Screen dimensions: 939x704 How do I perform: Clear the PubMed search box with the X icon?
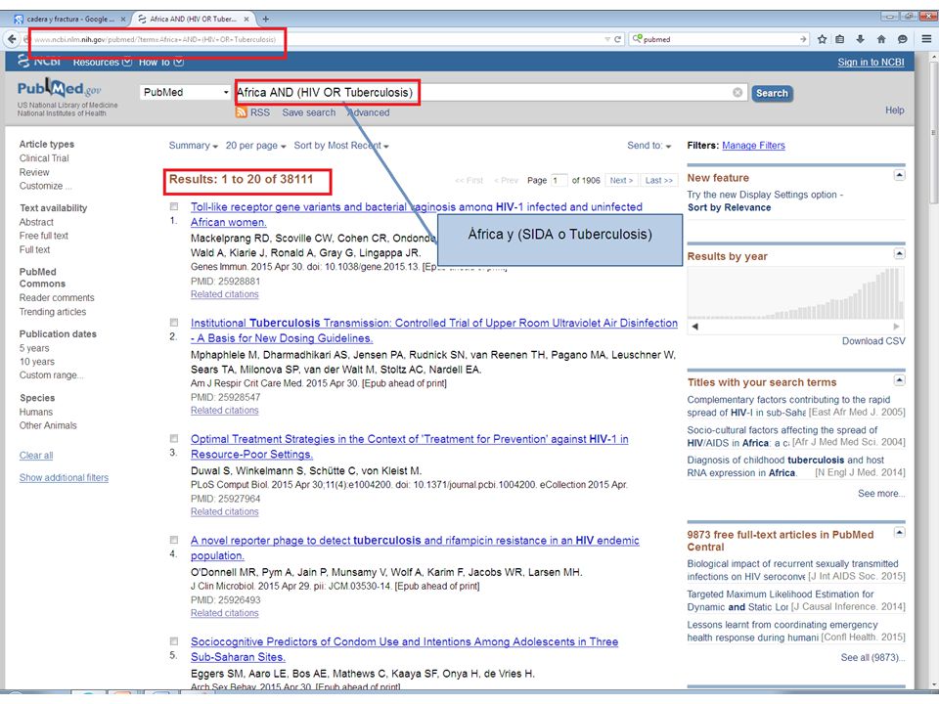tap(738, 92)
